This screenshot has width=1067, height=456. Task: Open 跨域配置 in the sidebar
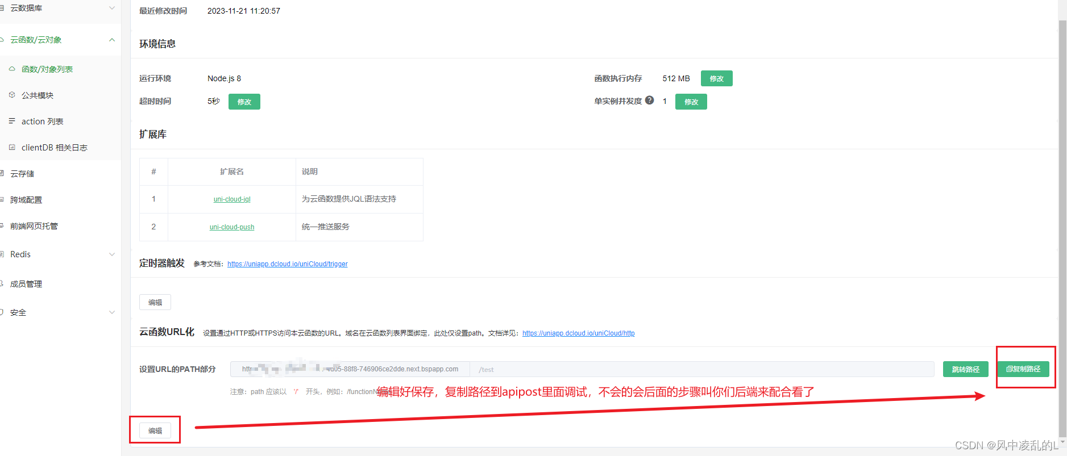(26, 200)
